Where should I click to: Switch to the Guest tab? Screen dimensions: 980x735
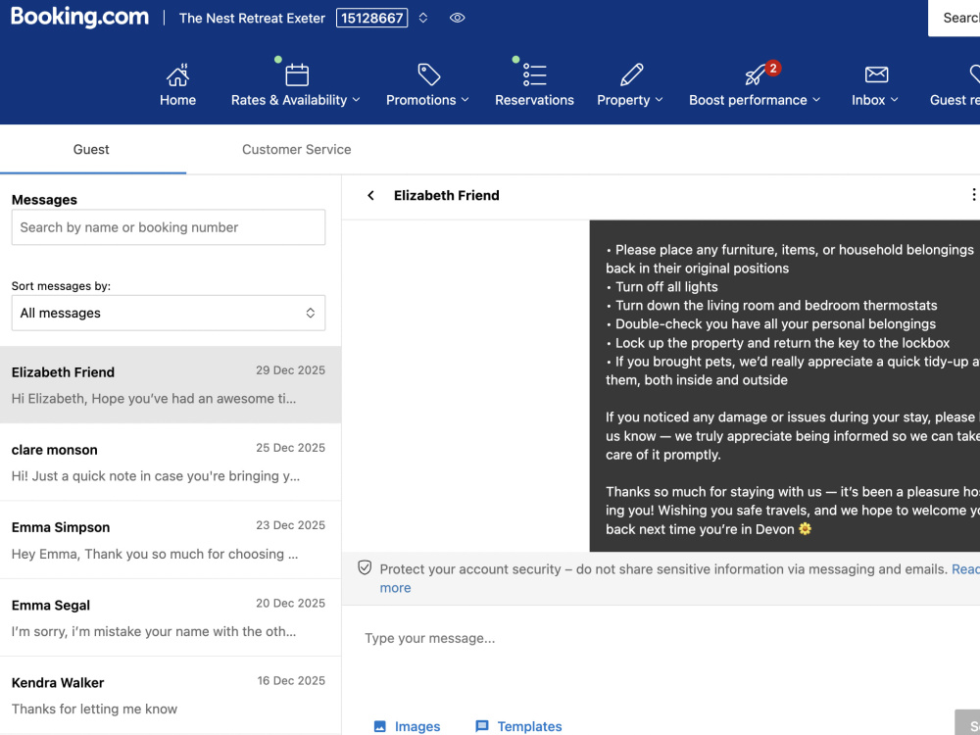point(91,149)
